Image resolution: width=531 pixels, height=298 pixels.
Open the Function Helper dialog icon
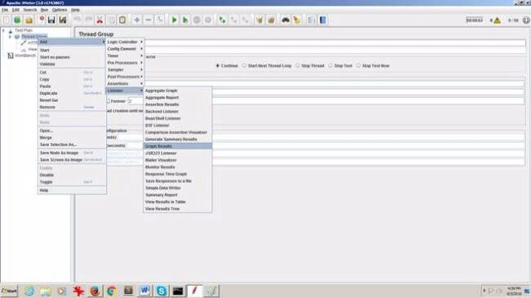[x=311, y=20]
